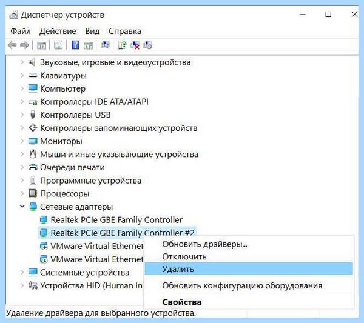Select the first Realtek PCIe GBE Family Controller label

(116, 219)
